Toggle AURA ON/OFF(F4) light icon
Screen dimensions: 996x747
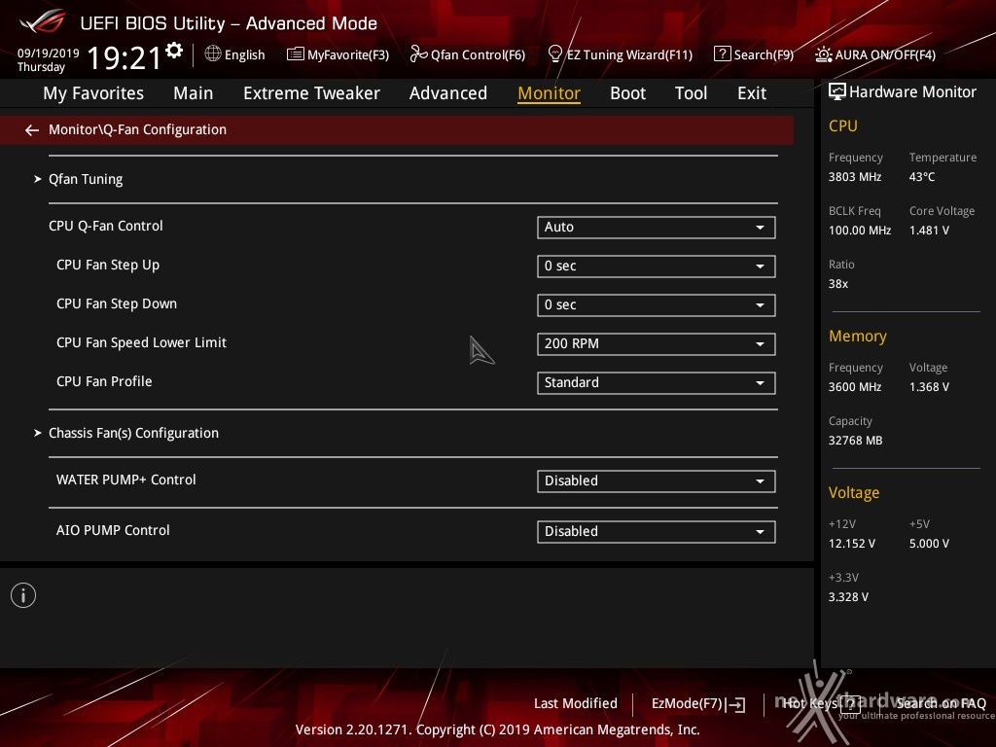(823, 54)
